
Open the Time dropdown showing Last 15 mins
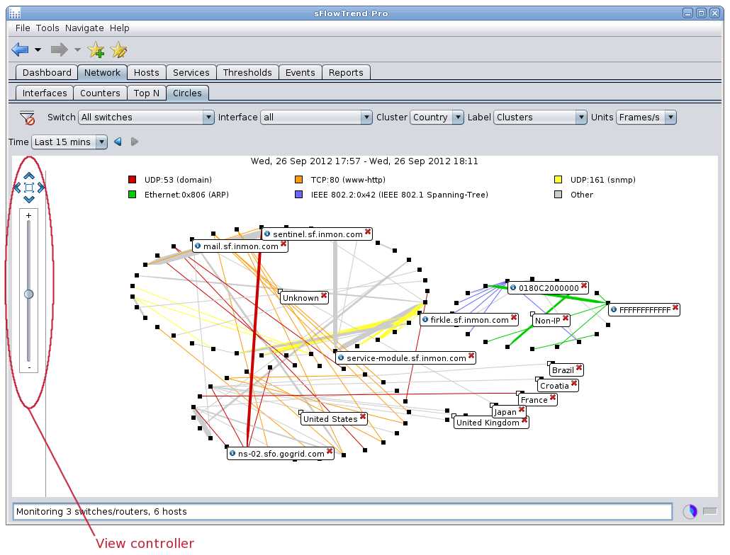coord(69,142)
